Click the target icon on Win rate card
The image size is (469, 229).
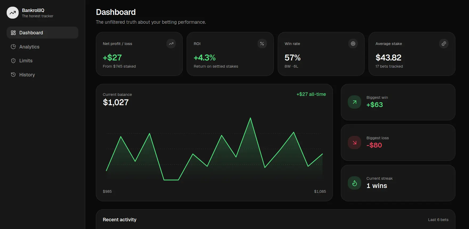coord(353,44)
